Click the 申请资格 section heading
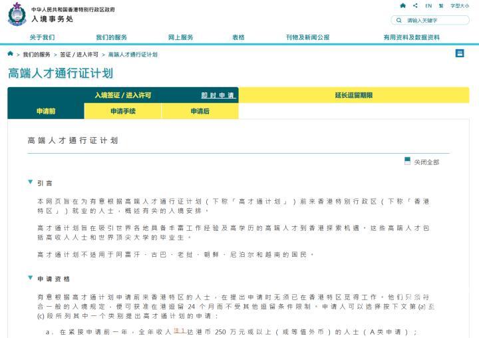The height and width of the screenshot is (338, 479). [53, 279]
